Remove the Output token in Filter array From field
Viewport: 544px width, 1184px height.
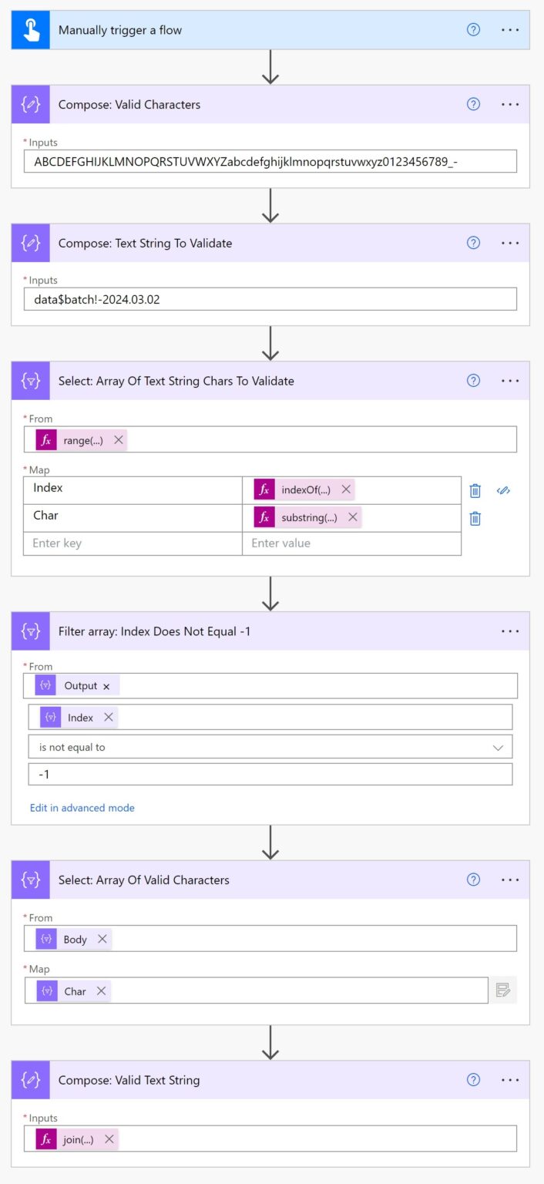(x=106, y=684)
